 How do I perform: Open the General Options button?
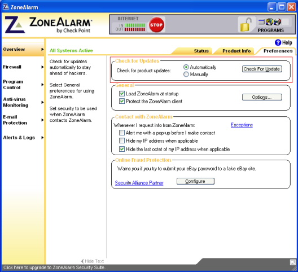pyautogui.click(x=262, y=97)
